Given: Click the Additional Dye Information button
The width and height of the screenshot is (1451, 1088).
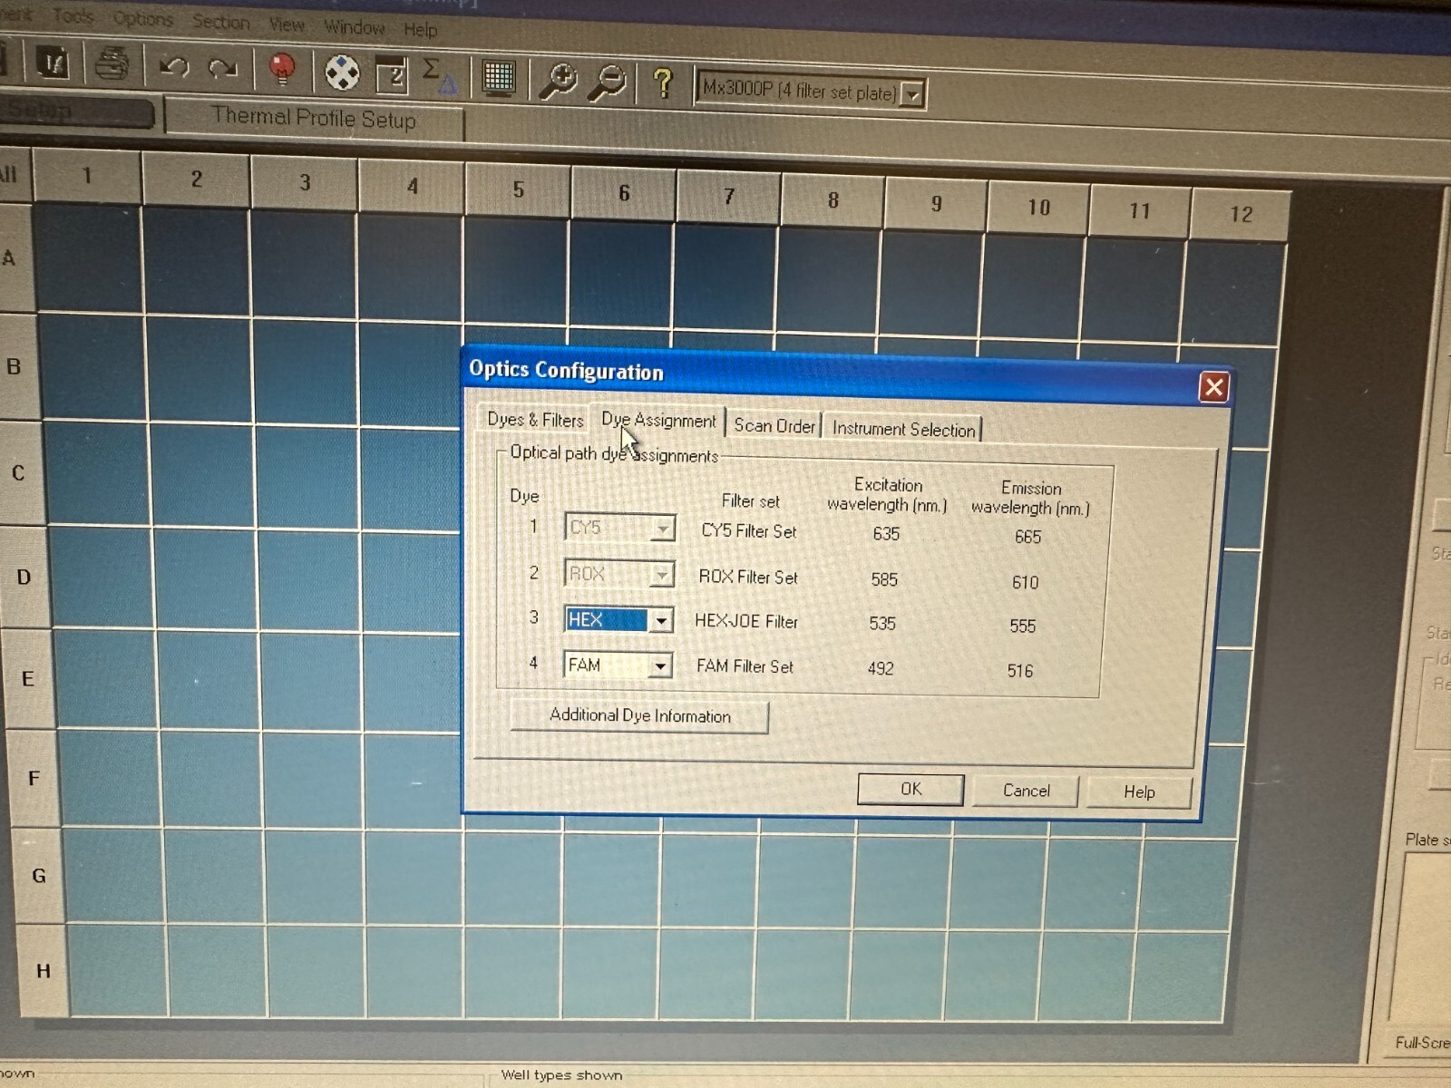Looking at the screenshot, I should 639,715.
